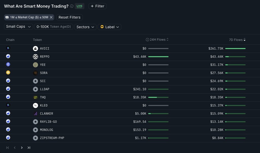Click the SORA token logo

(x=35, y=73)
